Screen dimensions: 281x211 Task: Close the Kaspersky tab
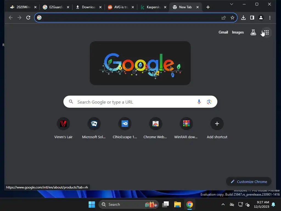click(165, 7)
